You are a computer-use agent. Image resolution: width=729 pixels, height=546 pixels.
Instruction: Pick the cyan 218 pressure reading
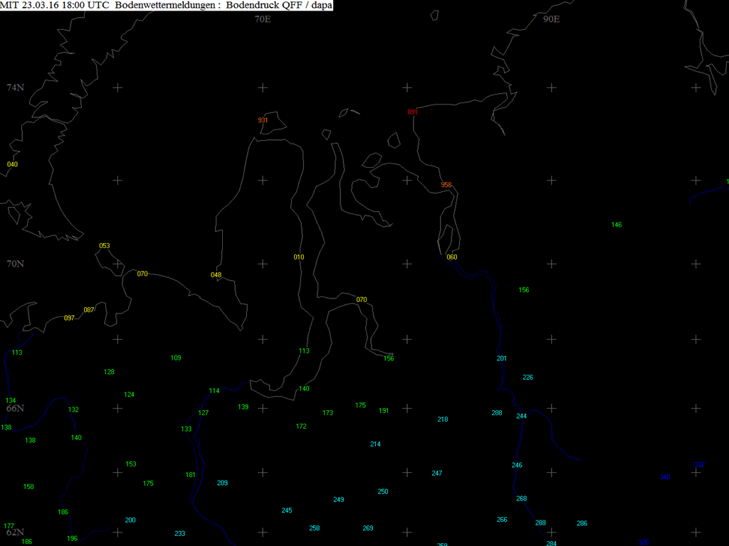(x=443, y=419)
